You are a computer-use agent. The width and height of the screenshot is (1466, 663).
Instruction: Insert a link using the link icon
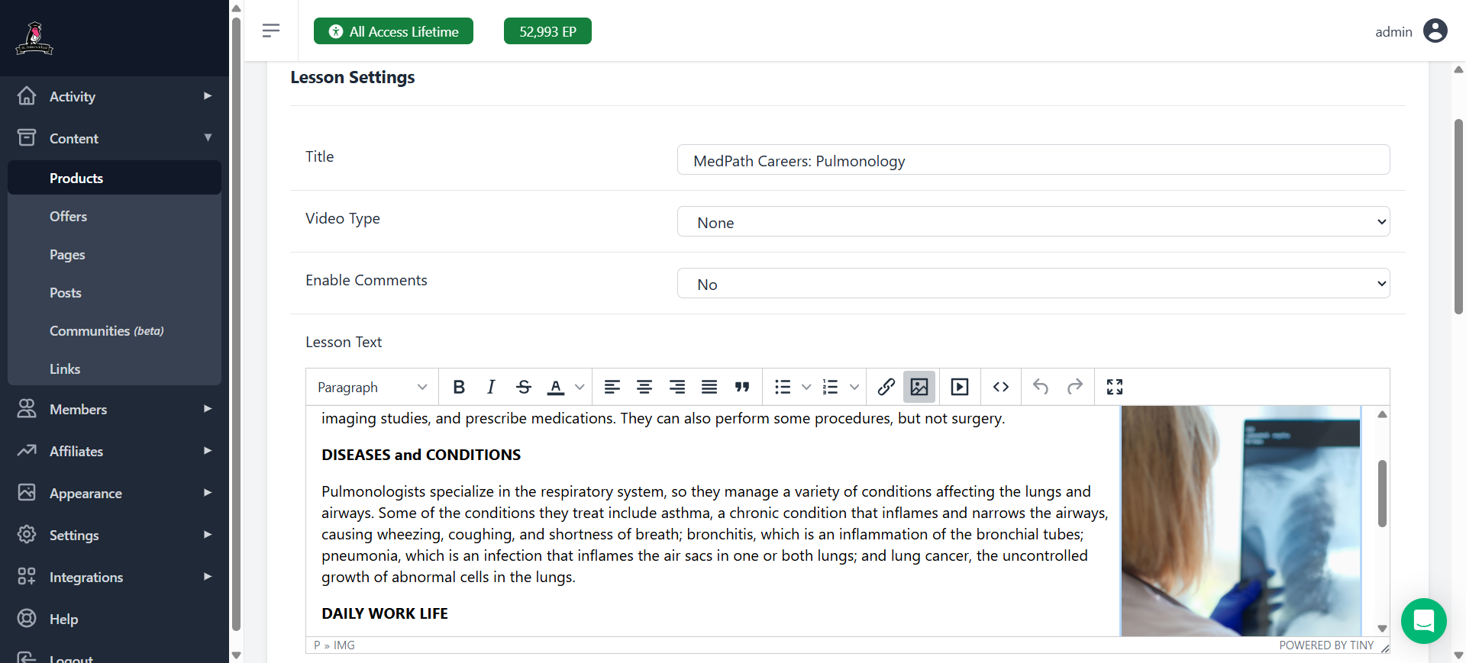point(886,387)
